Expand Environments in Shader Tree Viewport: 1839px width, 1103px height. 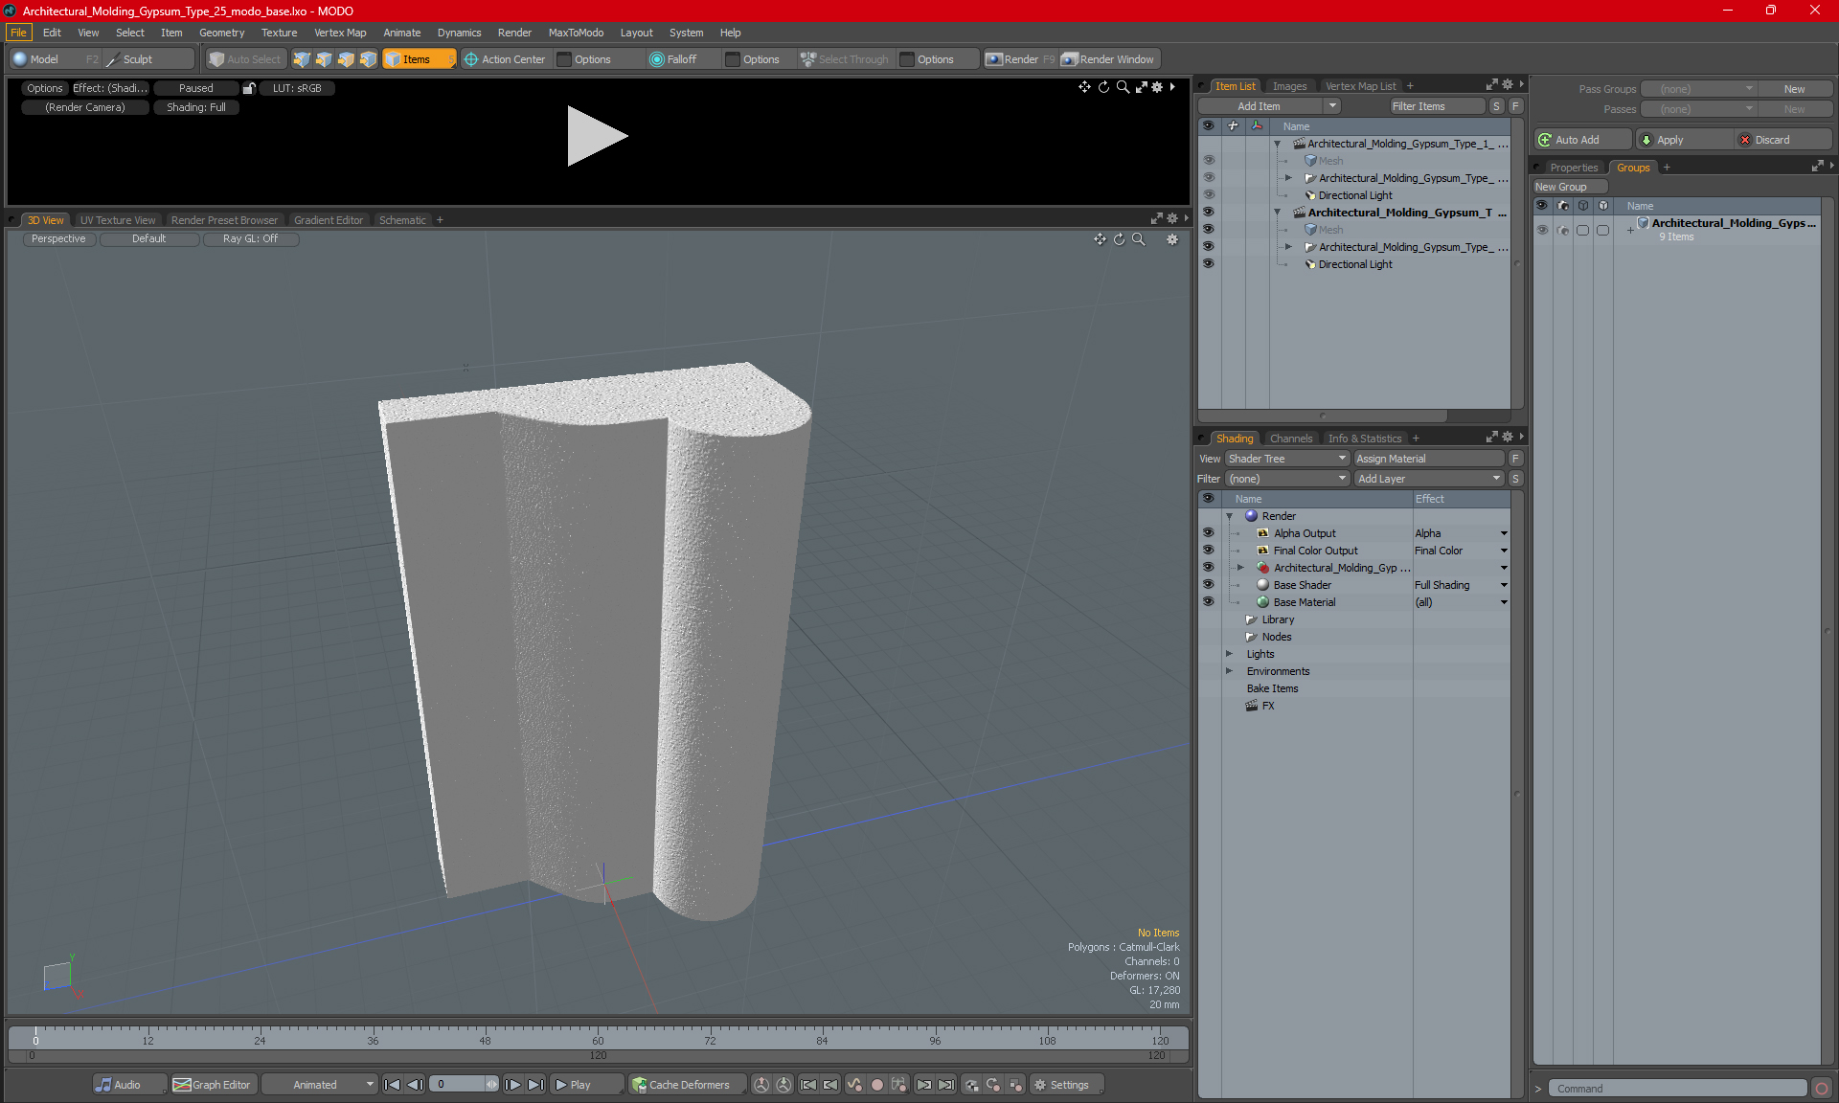pyautogui.click(x=1229, y=671)
